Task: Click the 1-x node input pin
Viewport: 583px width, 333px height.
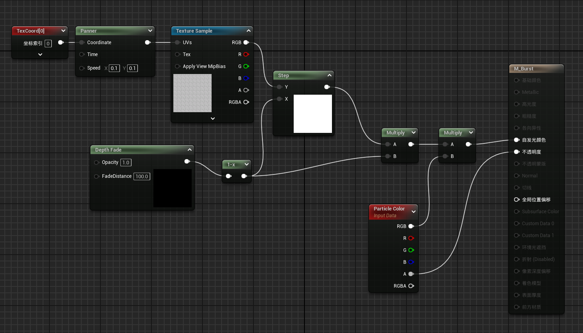Action: point(228,176)
